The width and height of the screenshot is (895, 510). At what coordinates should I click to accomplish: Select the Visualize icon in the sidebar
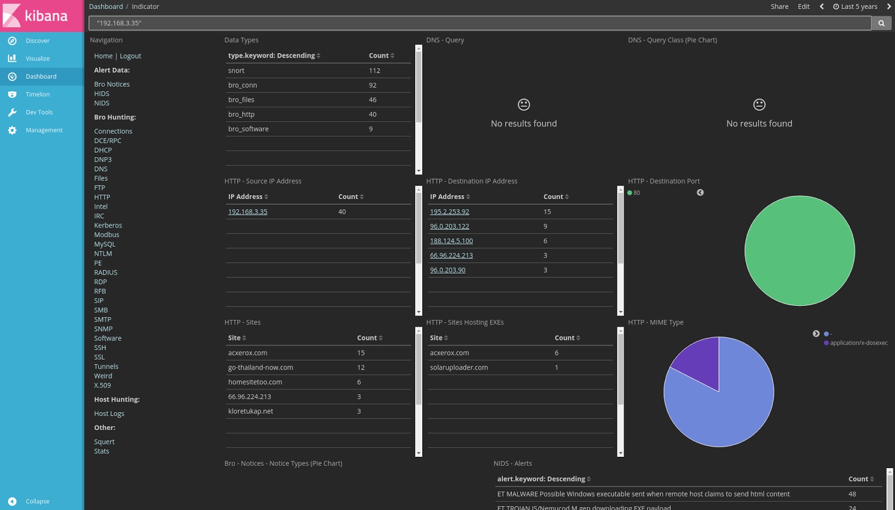37,58
